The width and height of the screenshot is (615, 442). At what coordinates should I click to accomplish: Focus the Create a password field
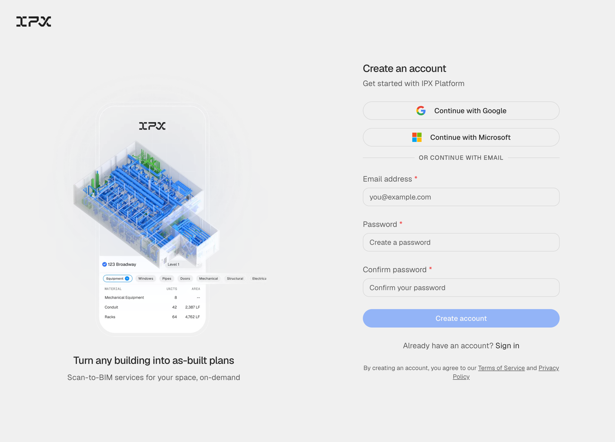pos(461,242)
